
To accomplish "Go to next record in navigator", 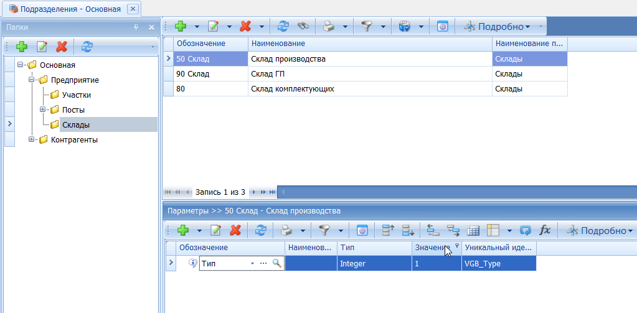I will tap(254, 192).
